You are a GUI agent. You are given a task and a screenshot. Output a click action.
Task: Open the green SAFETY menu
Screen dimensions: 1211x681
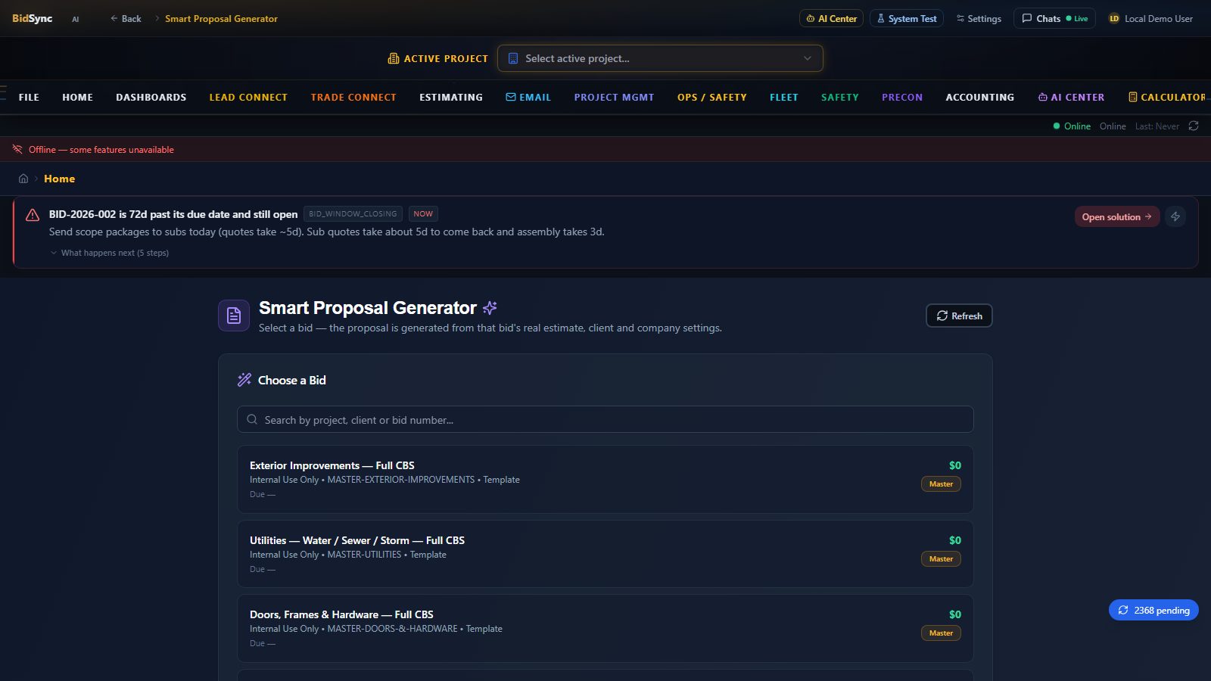[840, 97]
